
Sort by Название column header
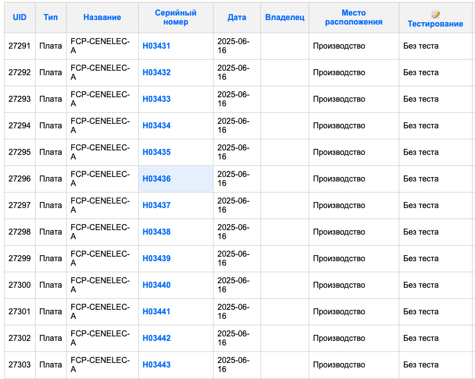(102, 17)
